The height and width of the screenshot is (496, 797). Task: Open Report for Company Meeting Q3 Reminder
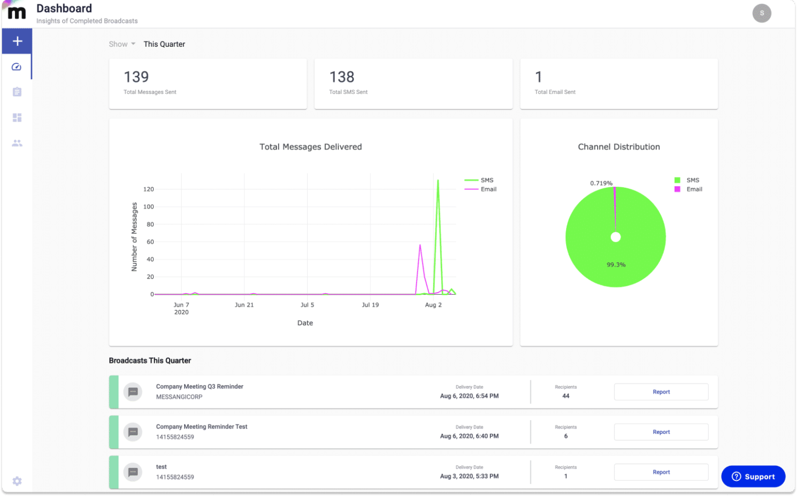[x=661, y=392]
